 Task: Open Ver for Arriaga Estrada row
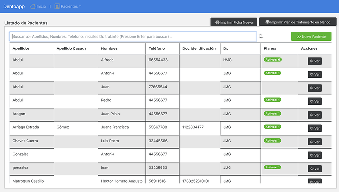pyautogui.click(x=314, y=128)
